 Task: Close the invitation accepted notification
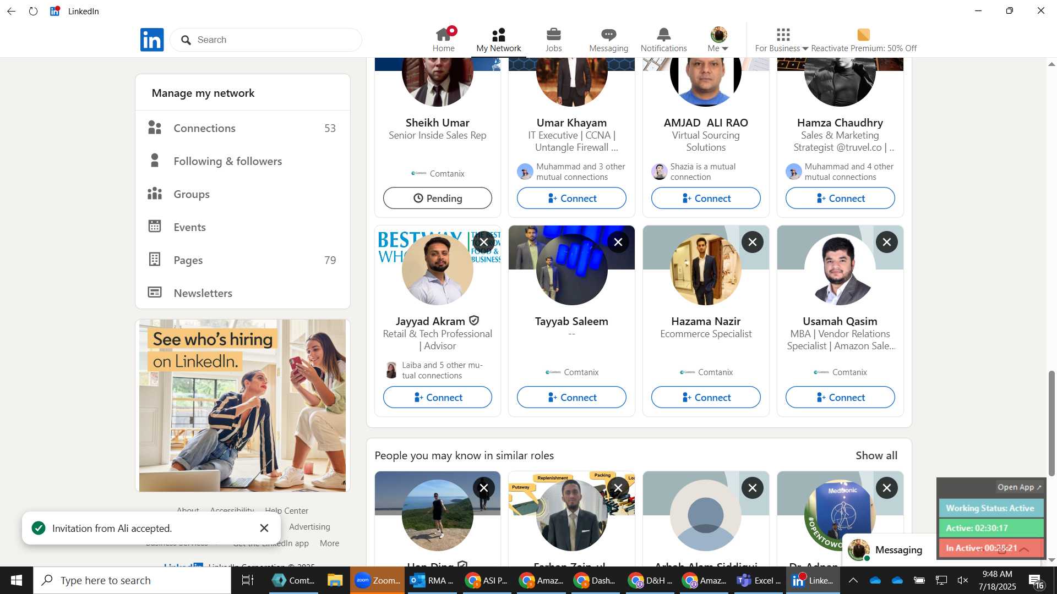264,528
